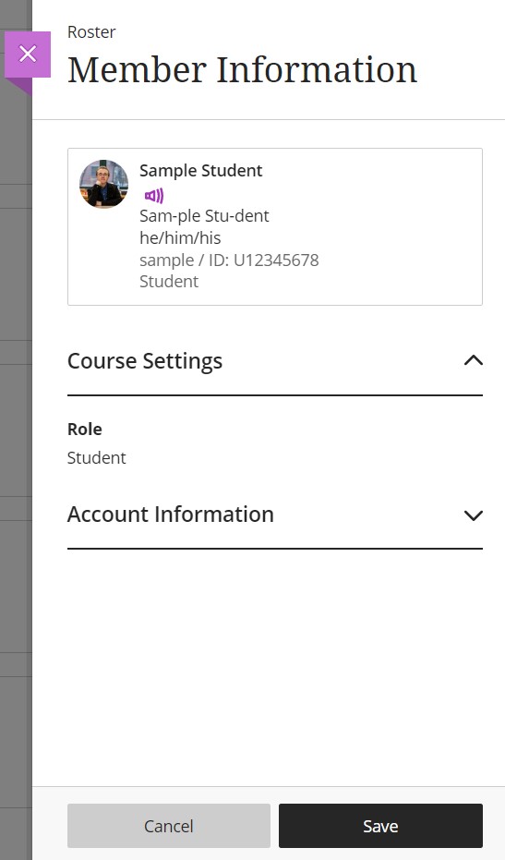This screenshot has height=860, width=505.
Task: Select the Sample Student name text
Action: 200,171
